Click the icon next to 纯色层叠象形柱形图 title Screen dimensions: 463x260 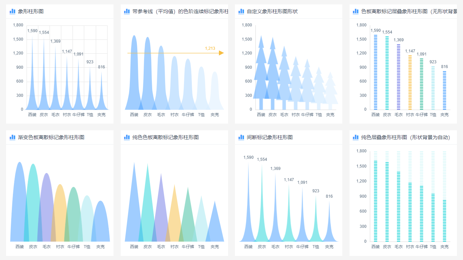click(x=356, y=137)
